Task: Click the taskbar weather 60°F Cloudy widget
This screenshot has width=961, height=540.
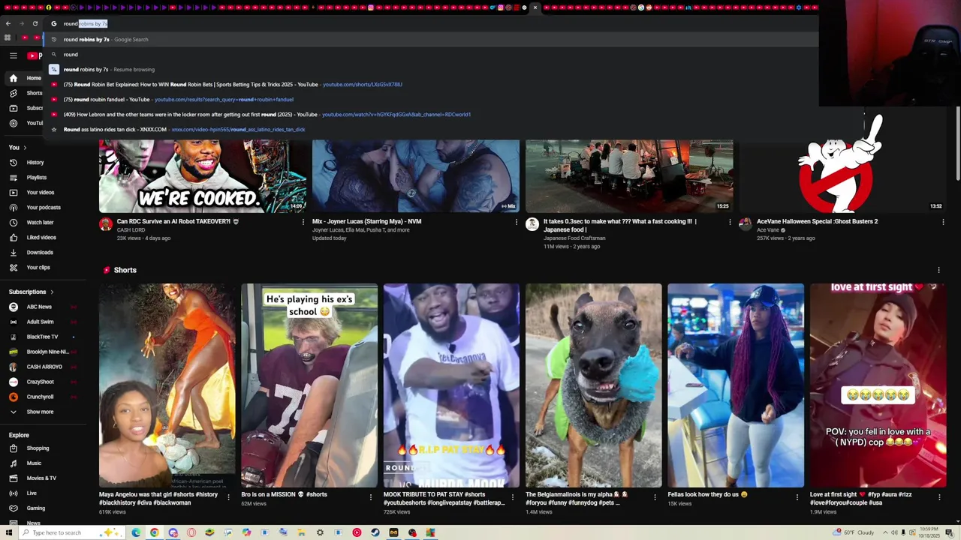Action: point(853,532)
